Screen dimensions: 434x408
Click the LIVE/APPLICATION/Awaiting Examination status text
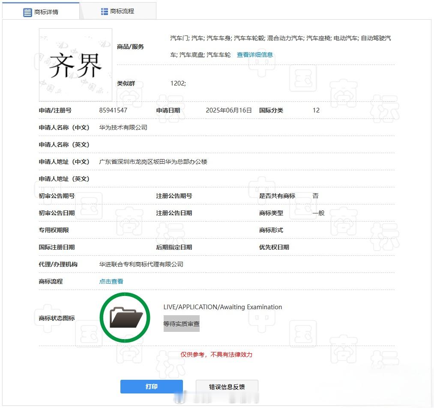click(x=222, y=307)
